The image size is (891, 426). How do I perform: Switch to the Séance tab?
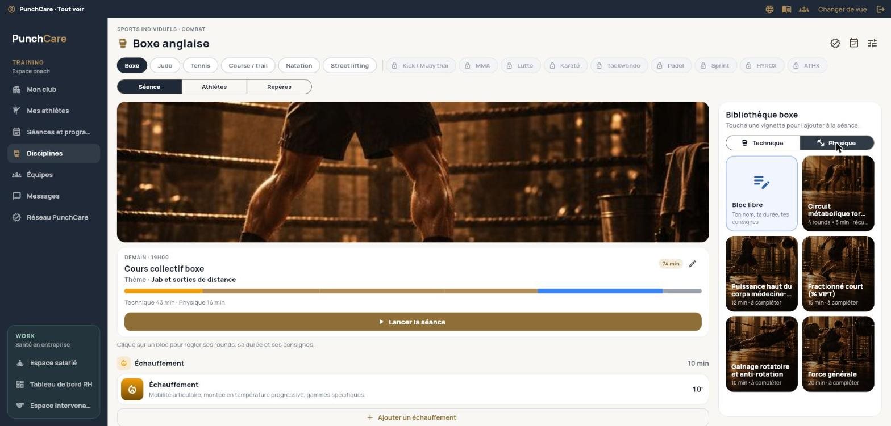149,87
